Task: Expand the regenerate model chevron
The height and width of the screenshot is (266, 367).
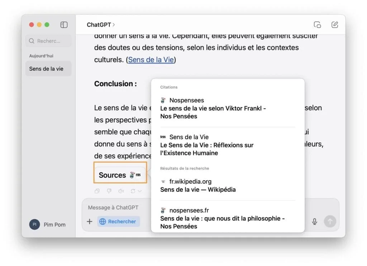Action: coord(140,191)
